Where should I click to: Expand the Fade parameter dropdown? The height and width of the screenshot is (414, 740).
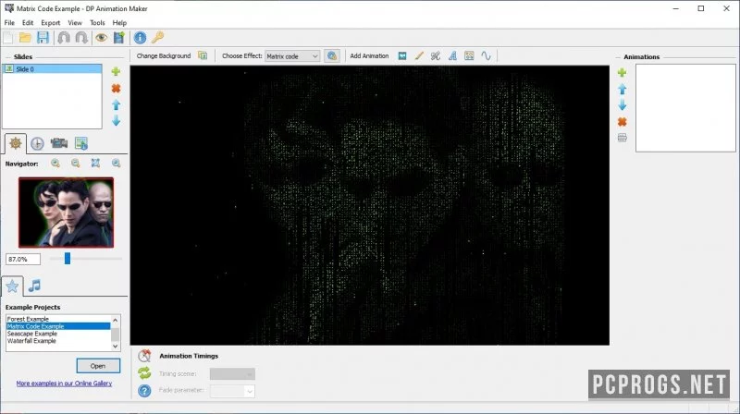point(232,391)
